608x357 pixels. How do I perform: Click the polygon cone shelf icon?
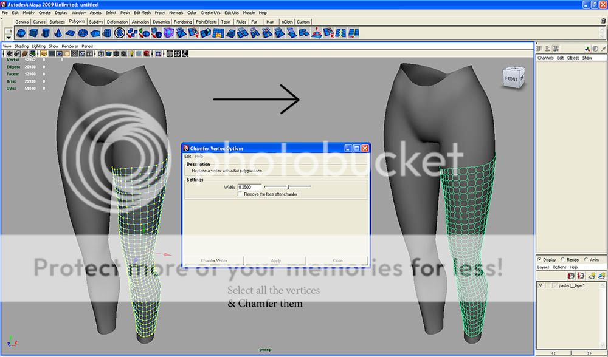click(58, 33)
